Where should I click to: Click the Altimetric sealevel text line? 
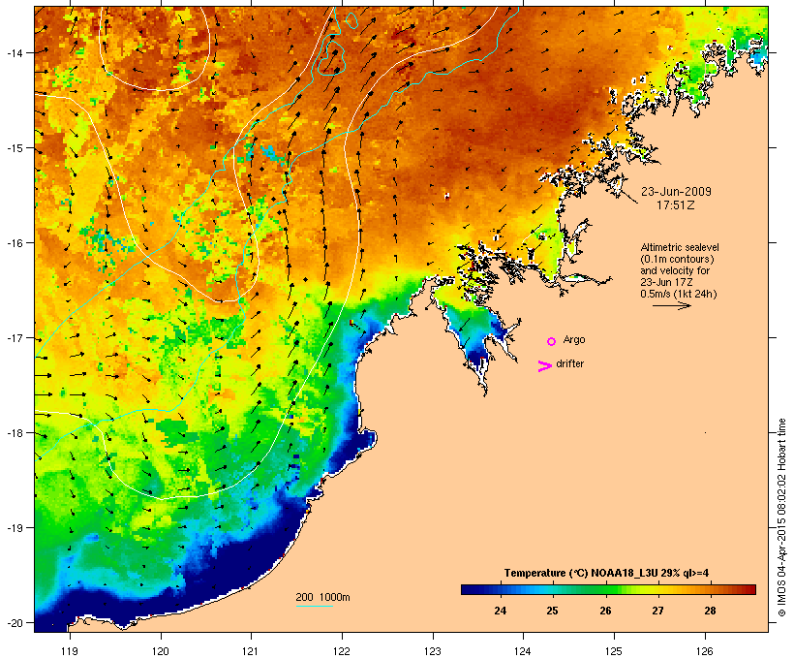click(680, 247)
